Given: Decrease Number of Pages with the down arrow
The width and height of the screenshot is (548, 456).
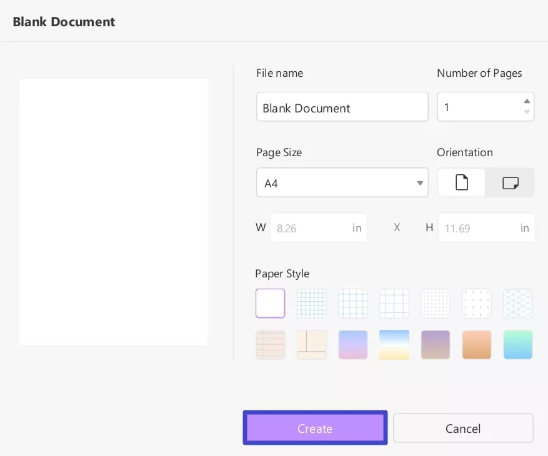Looking at the screenshot, I should point(527,112).
